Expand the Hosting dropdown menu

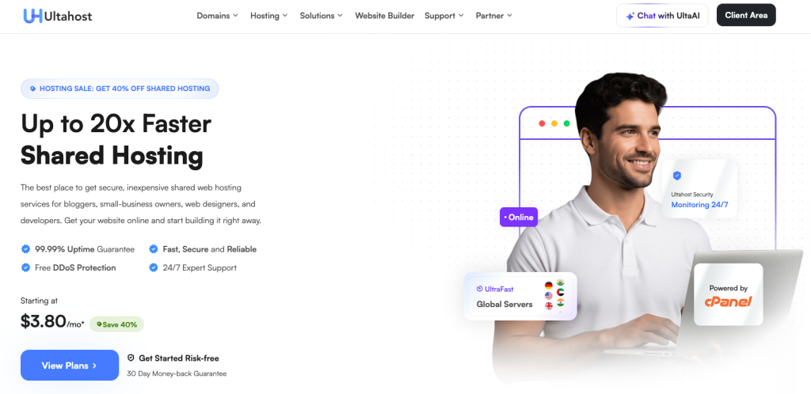269,16
